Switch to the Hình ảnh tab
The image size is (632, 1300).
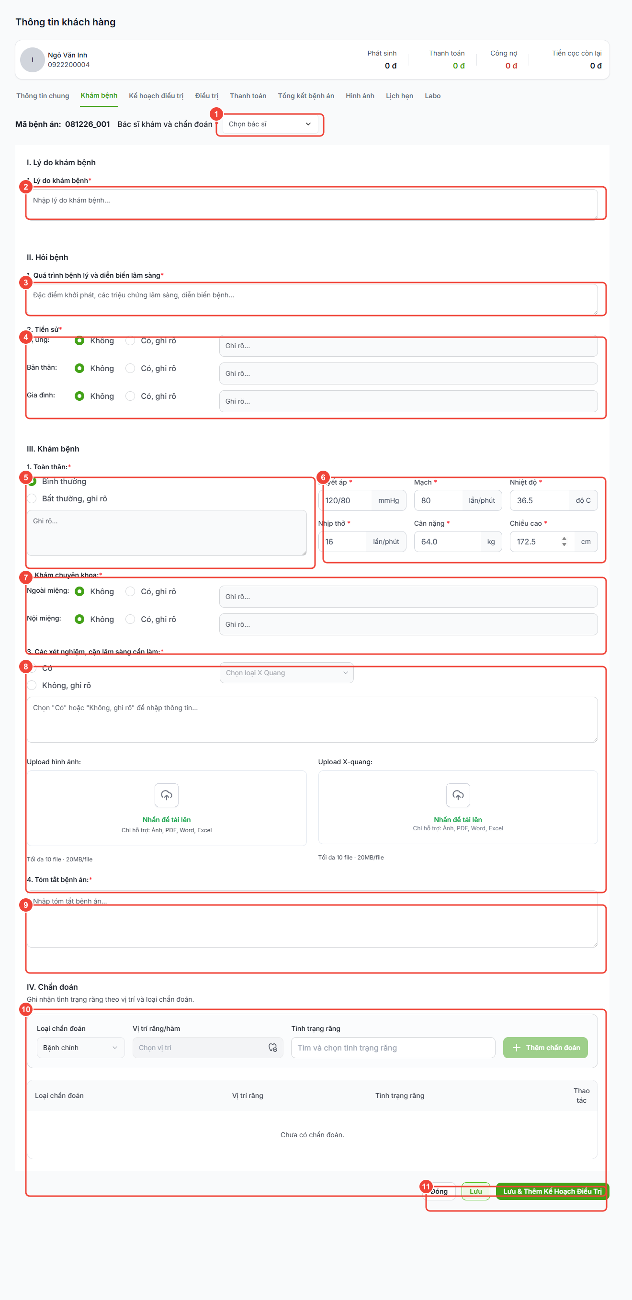click(360, 96)
